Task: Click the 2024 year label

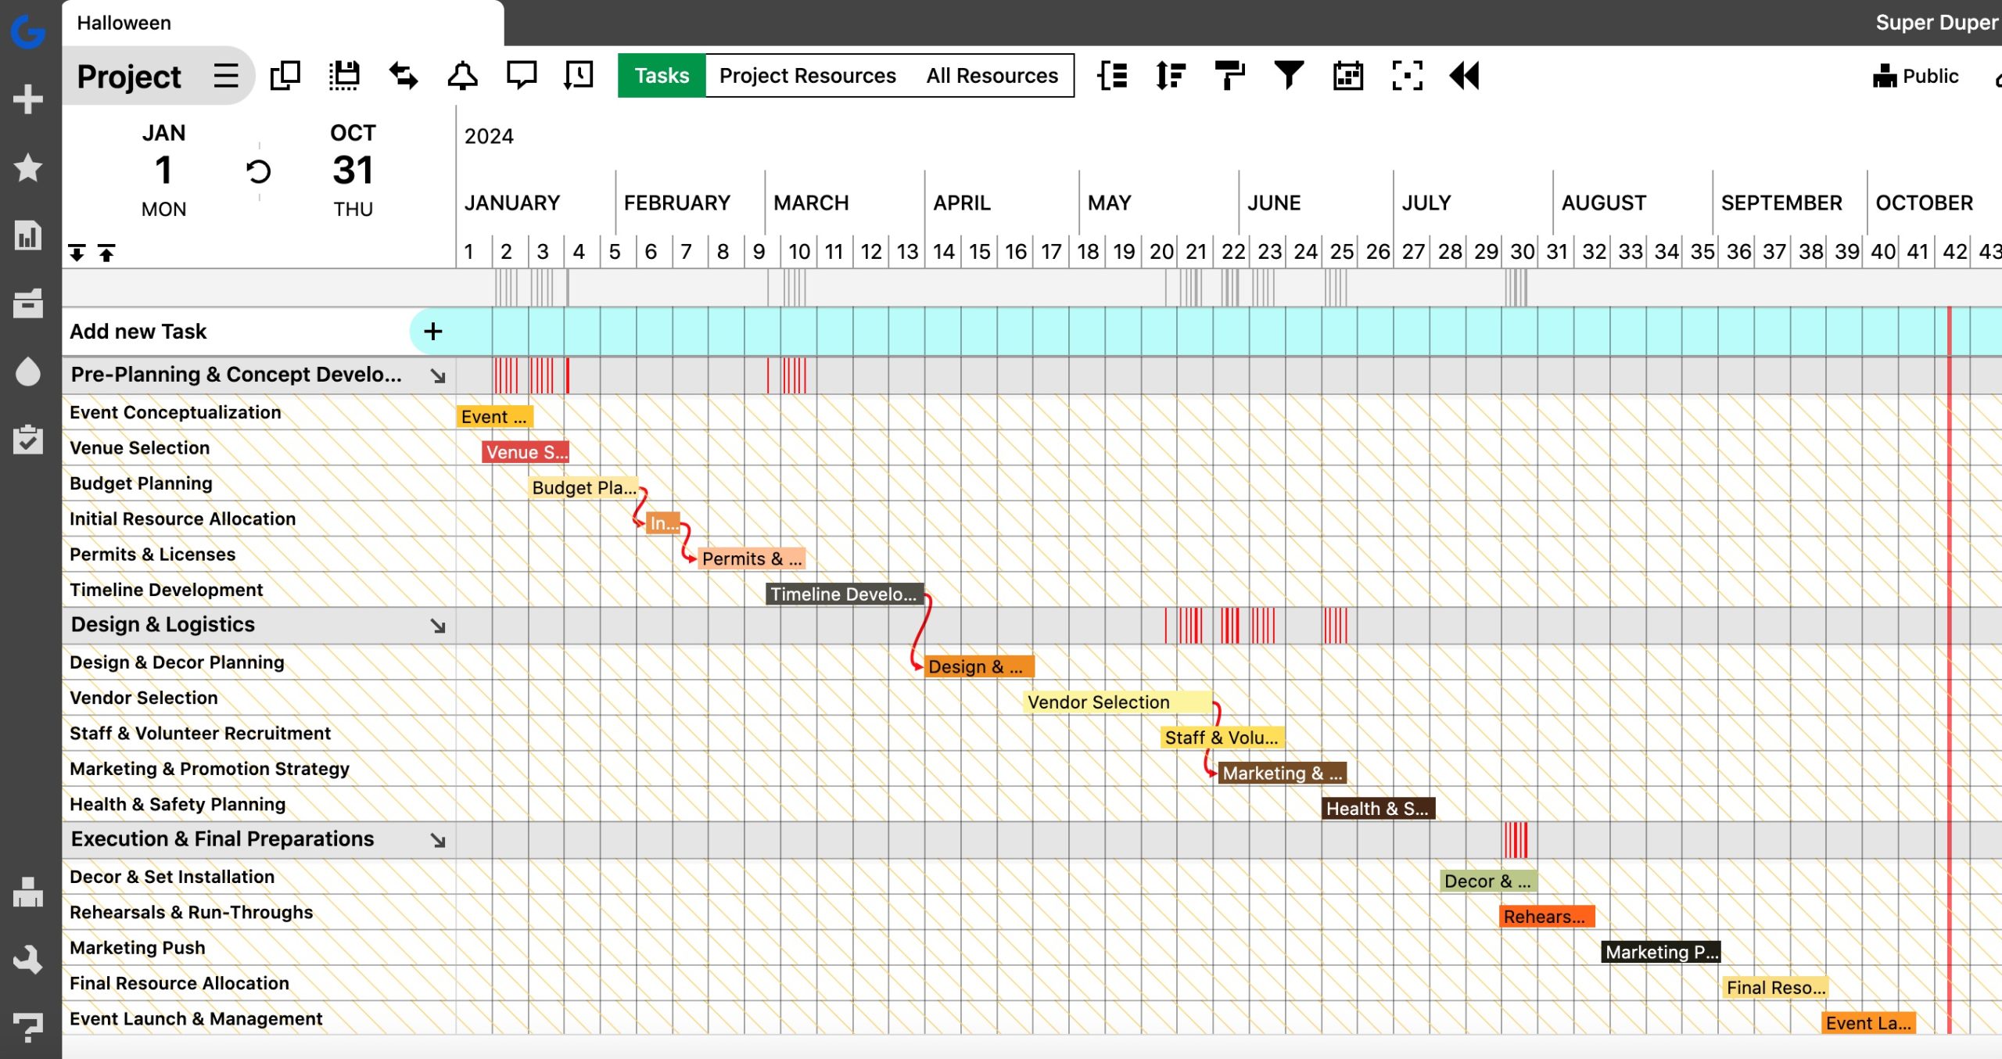Action: 489,136
